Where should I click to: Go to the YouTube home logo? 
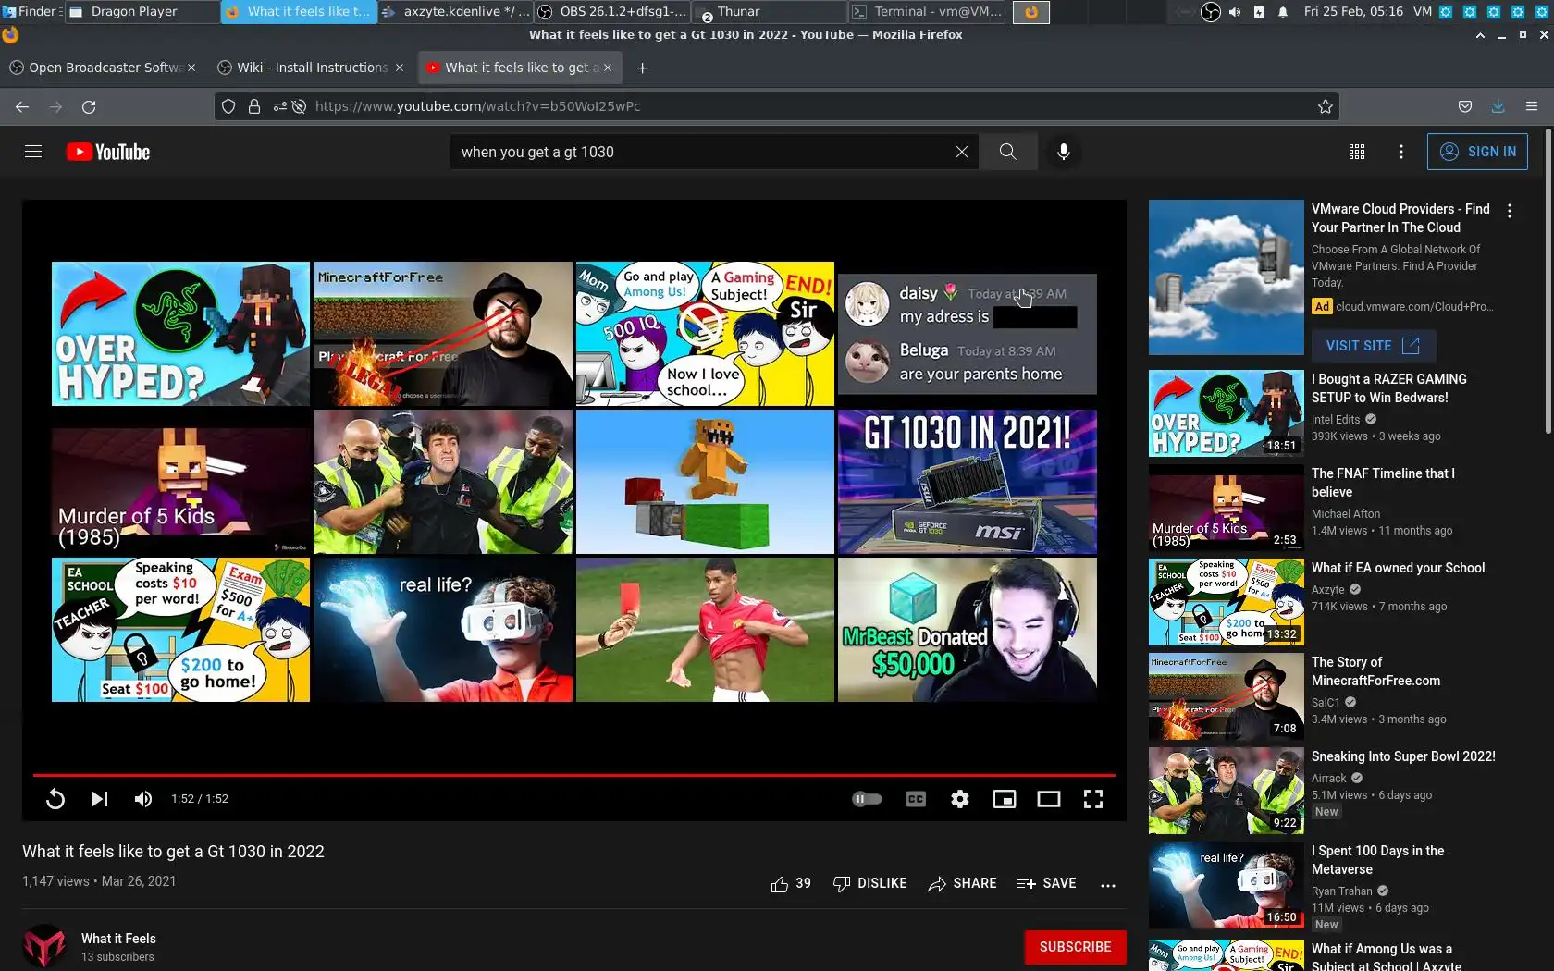(x=108, y=152)
